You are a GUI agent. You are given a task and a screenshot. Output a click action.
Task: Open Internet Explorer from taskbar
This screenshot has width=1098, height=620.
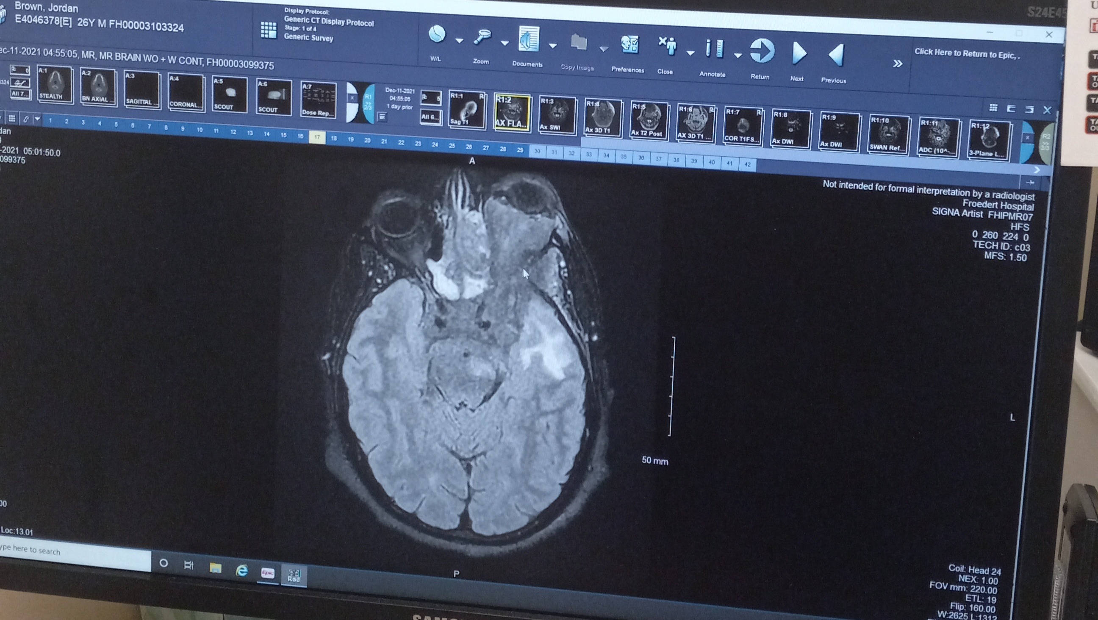coord(242,570)
